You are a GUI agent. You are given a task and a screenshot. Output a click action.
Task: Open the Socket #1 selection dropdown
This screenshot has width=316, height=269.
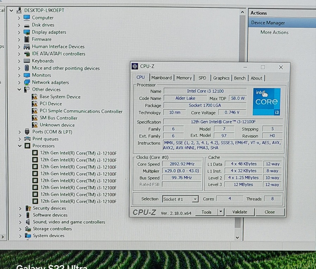coord(195,199)
